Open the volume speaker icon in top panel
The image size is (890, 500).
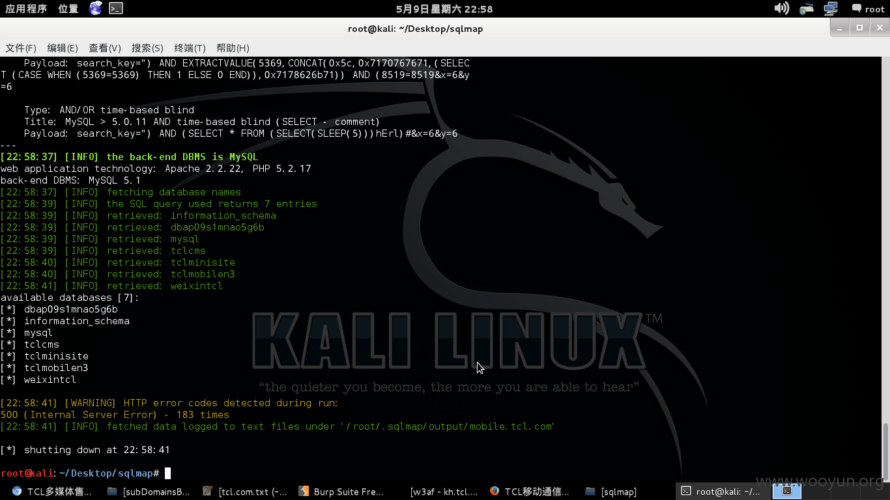[x=781, y=8]
